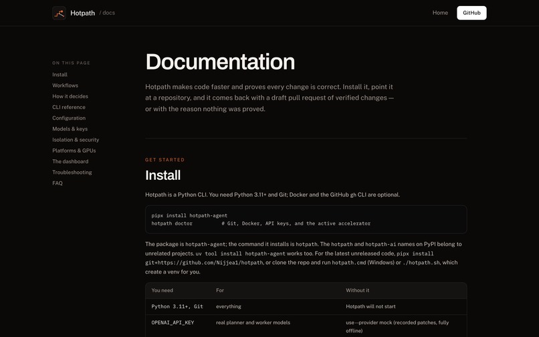Click the 'Python 3.11+, Git' table cell
This screenshot has width=539, height=337.
click(x=177, y=306)
